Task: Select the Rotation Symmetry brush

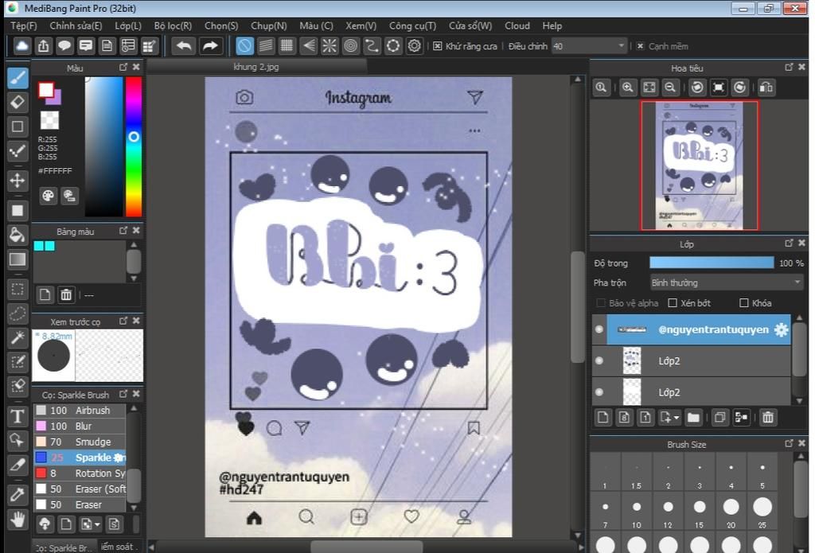Action: [x=80, y=473]
